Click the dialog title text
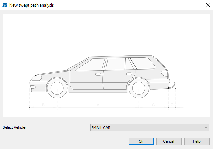 coord(31,5)
